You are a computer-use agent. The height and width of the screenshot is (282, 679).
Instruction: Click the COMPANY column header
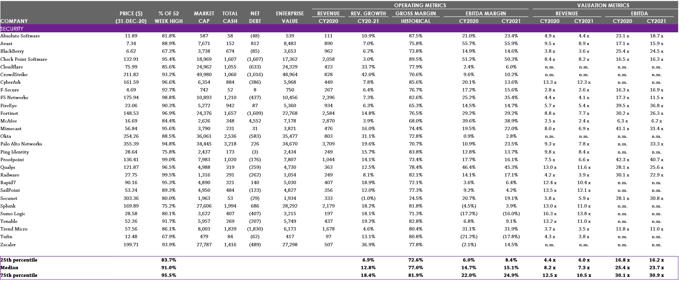click(14, 21)
